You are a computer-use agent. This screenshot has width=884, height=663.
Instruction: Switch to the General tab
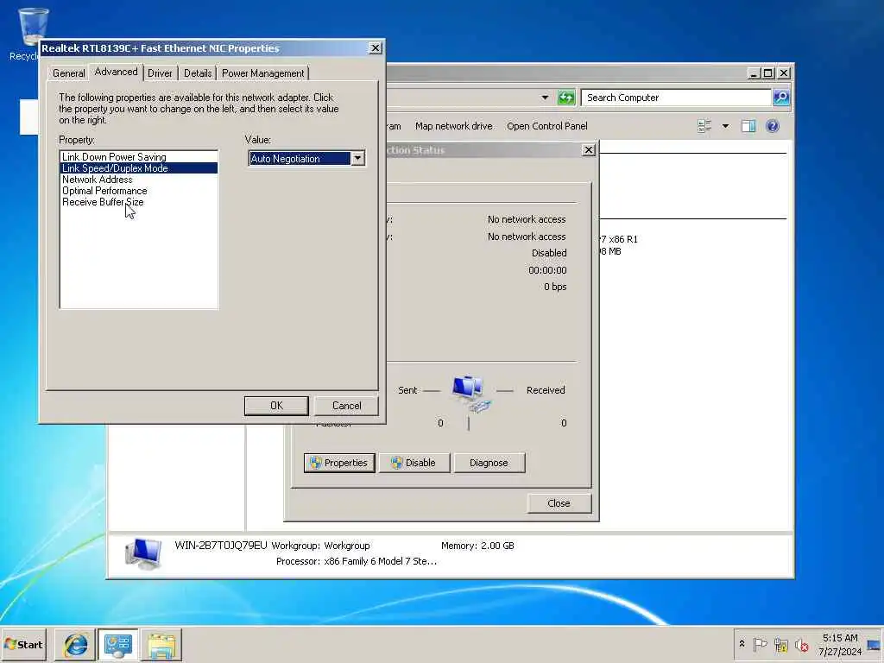(x=69, y=73)
